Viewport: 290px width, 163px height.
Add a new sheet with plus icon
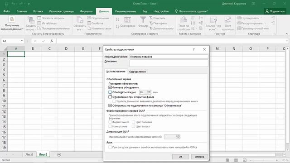(59, 154)
